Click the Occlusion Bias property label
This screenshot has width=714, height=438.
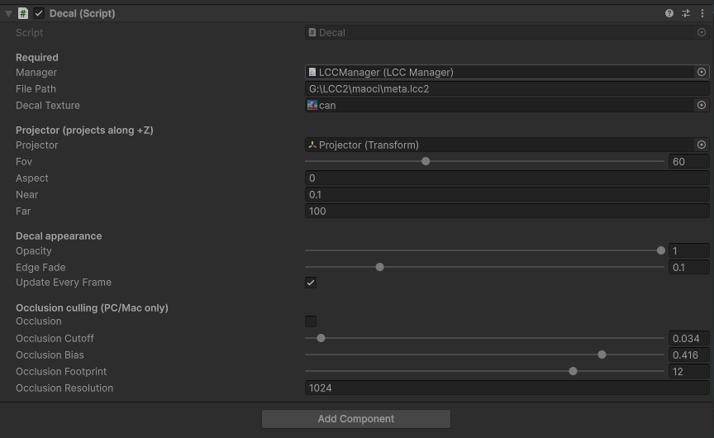coord(50,355)
